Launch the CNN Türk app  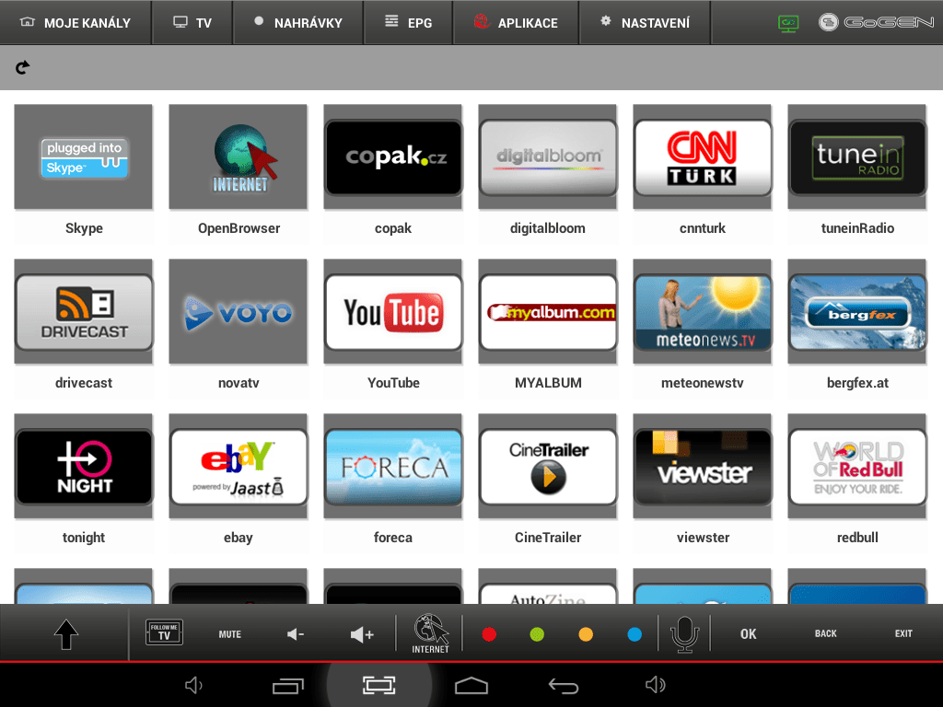[702, 156]
